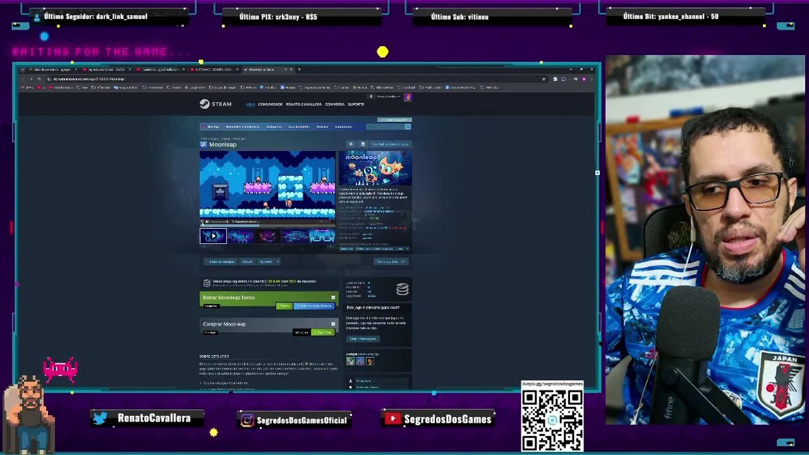This screenshot has width=809, height=455.
Task: Open new browser tab plus button
Action: click(299, 70)
